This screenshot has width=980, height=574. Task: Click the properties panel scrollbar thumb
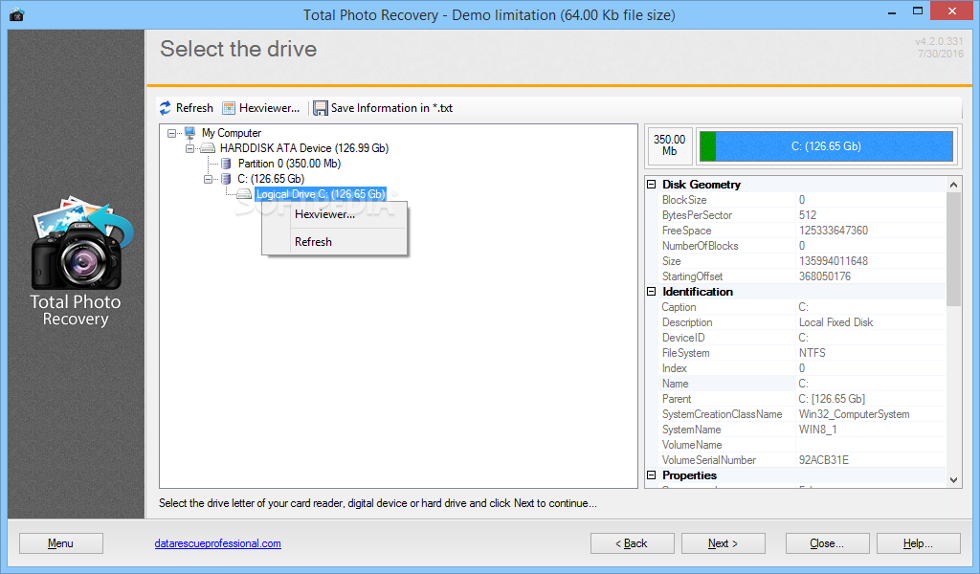tap(954, 249)
